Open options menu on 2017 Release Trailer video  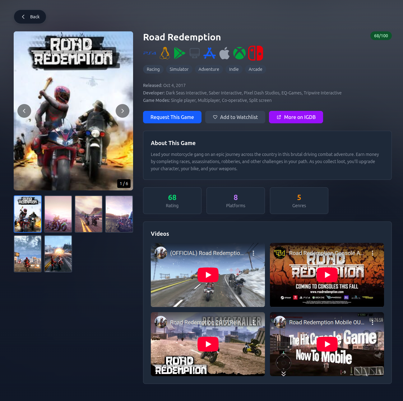pos(253,322)
